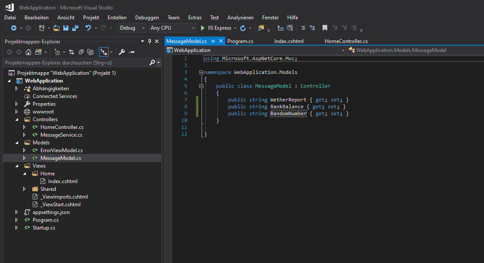Select MessageService.cs in the tree
The image size is (484, 263).
pos(62,135)
